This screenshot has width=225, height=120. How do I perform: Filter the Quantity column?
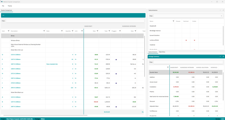point(72,31)
